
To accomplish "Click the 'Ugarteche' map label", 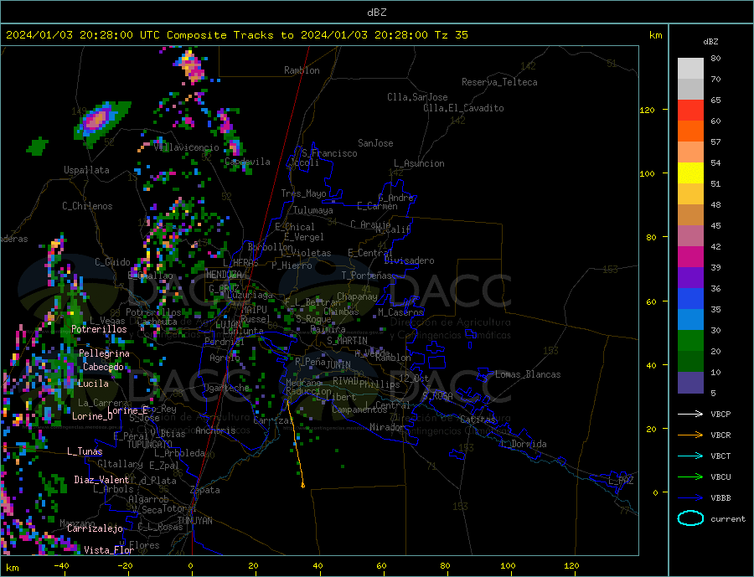I will 226,388.
